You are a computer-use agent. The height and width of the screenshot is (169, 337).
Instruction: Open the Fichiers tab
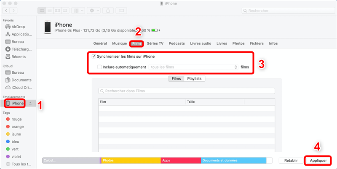[257, 43]
